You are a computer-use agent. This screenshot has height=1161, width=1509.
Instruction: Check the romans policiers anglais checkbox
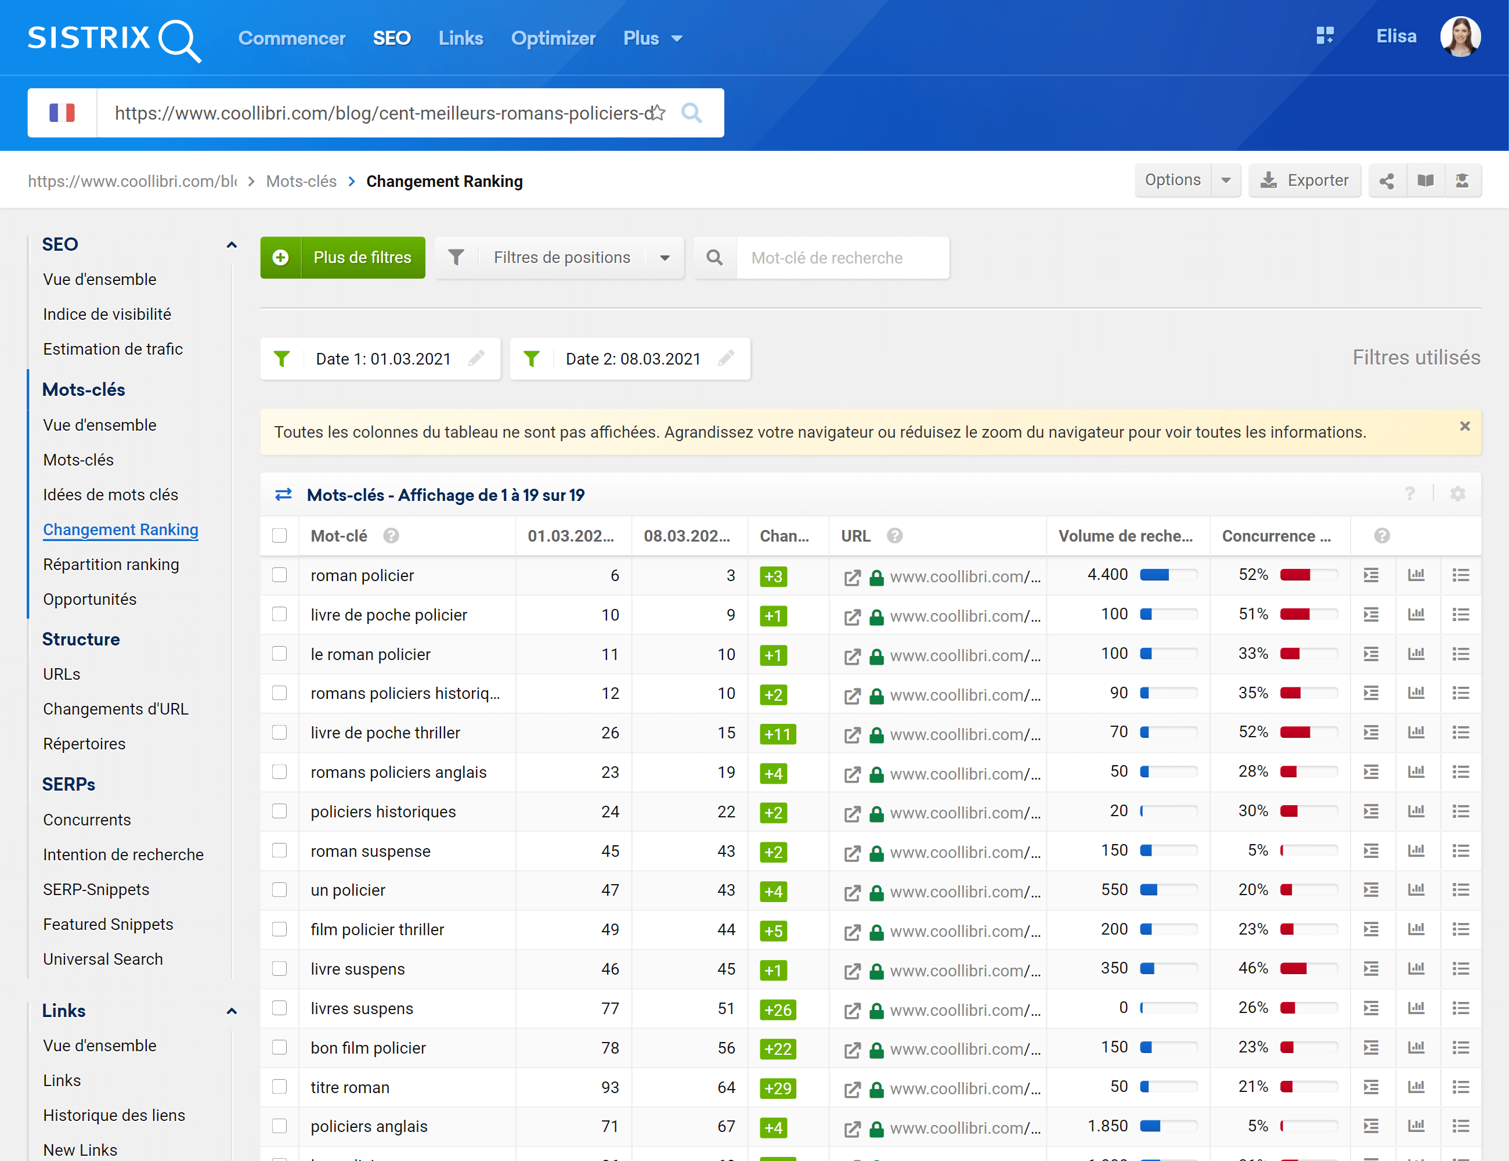coord(279,772)
